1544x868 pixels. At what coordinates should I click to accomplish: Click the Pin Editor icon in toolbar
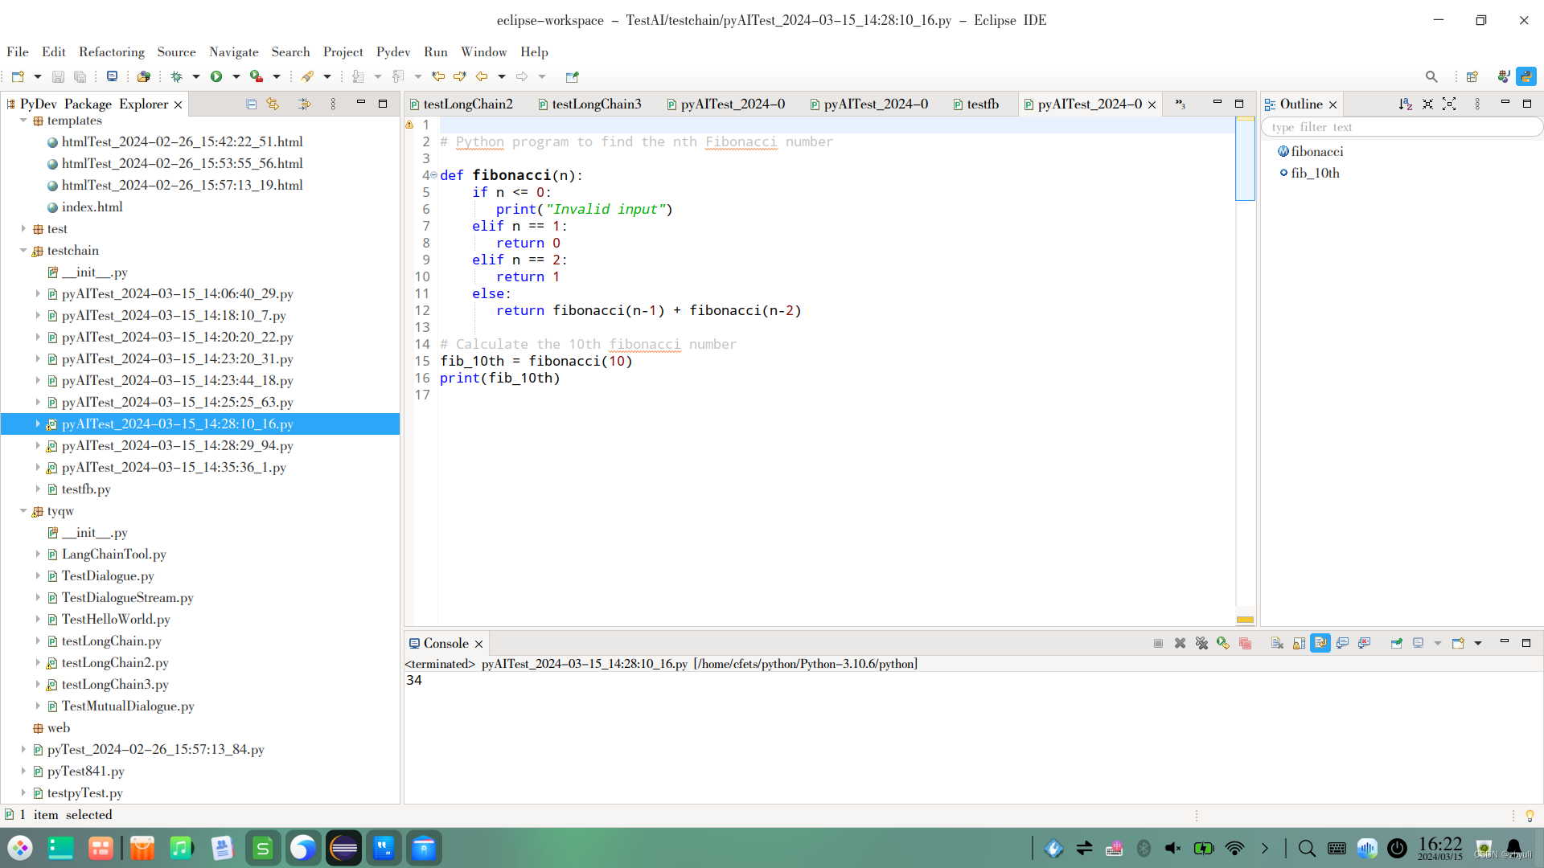tap(572, 76)
